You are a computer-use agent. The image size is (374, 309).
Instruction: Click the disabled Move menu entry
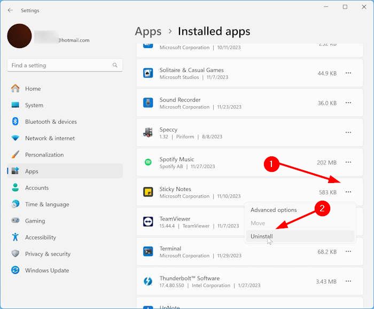(x=300, y=223)
